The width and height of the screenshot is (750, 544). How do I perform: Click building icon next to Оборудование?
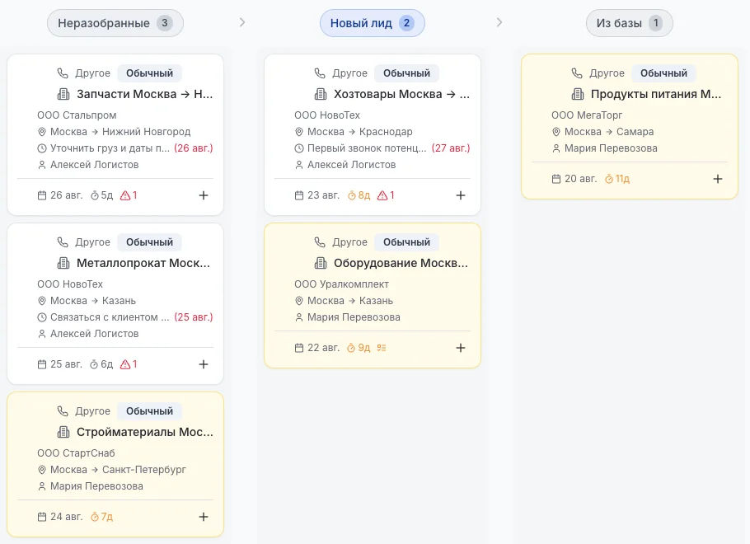(321, 263)
